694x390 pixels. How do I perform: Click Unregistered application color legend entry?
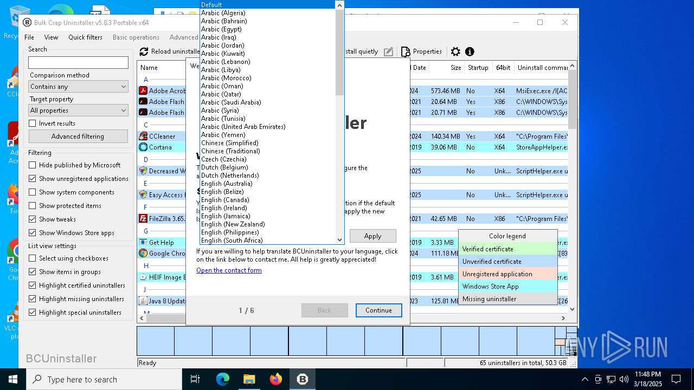click(507, 274)
